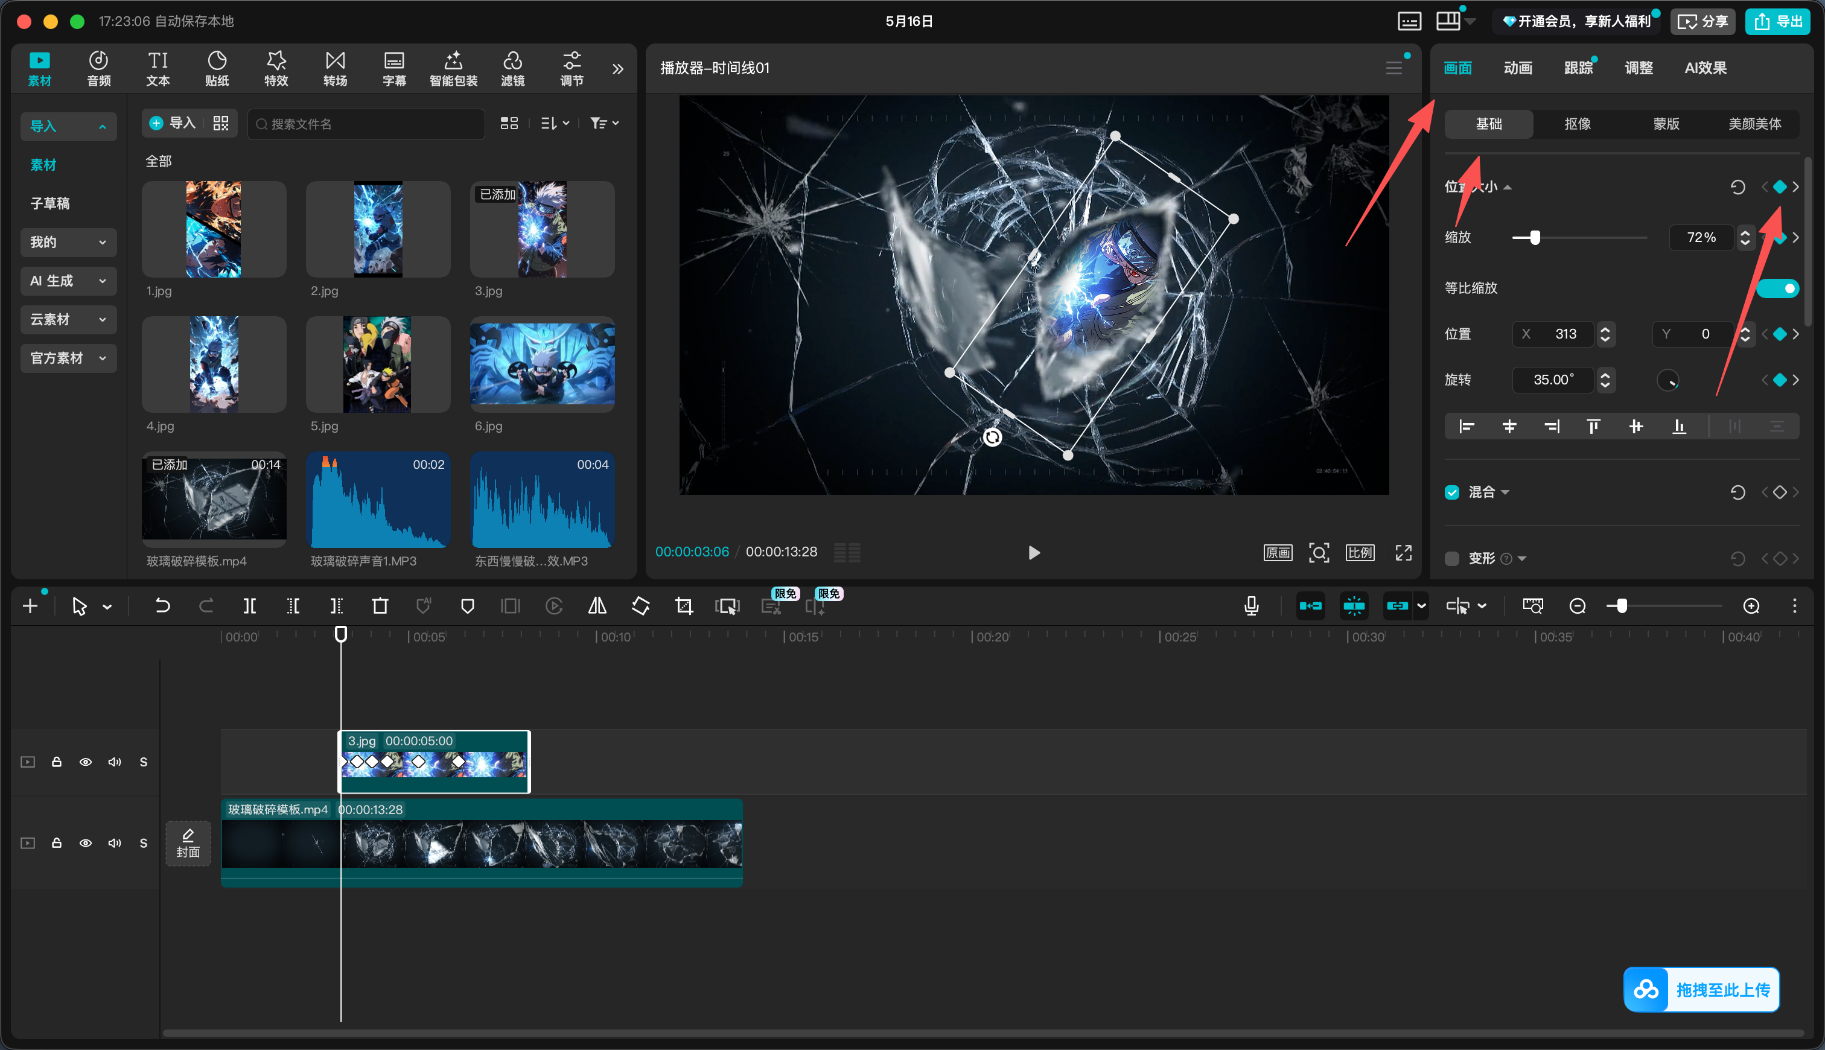1825x1050 pixels.
Task: Open the crop tool in timeline toolbar
Action: pyautogui.click(x=684, y=606)
